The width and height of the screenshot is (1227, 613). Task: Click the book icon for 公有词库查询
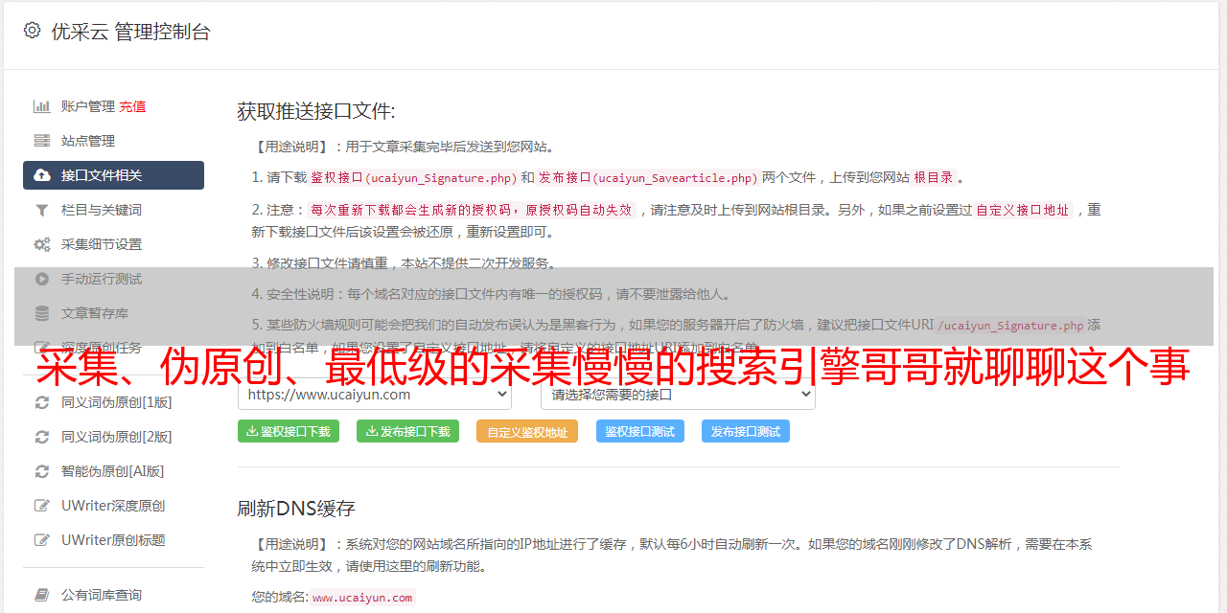(42, 595)
